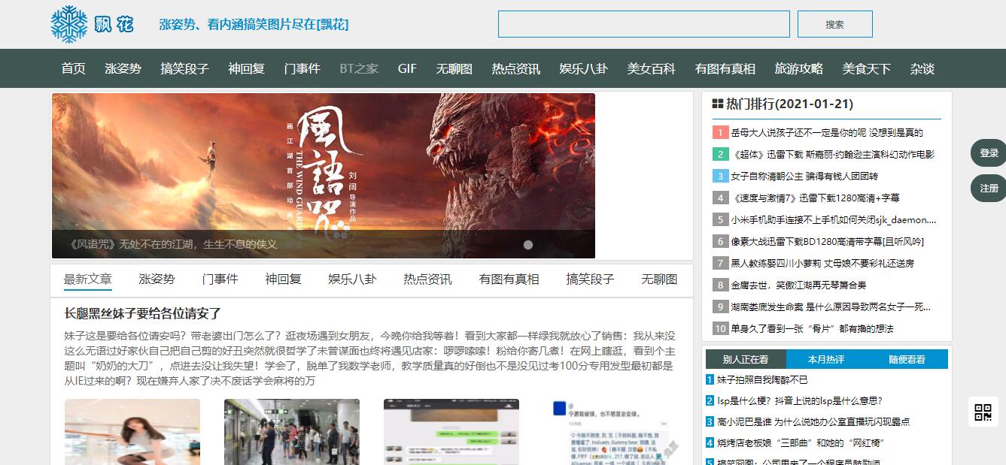This screenshot has height=465, width=1006.
Task: Open the girl in white thumbnail
Action: (132, 432)
